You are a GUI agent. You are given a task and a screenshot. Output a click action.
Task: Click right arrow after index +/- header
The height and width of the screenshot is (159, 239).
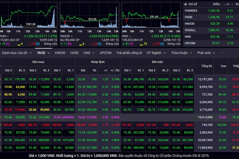coord(232,4)
